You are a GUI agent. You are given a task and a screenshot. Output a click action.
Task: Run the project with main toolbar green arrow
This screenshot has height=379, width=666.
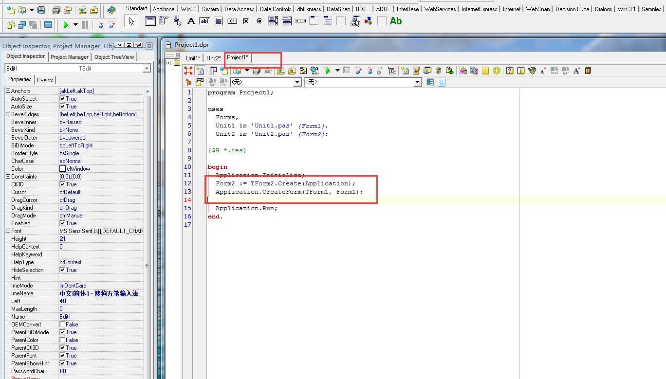click(x=66, y=25)
